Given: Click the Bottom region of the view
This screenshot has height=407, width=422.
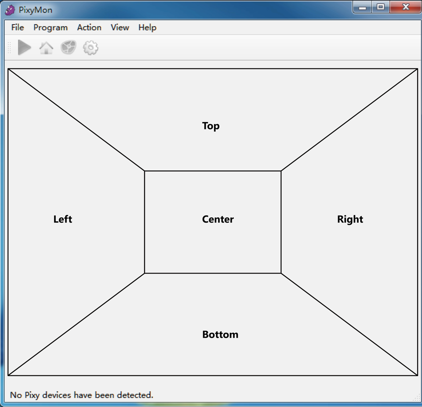Looking at the screenshot, I should click(x=220, y=335).
